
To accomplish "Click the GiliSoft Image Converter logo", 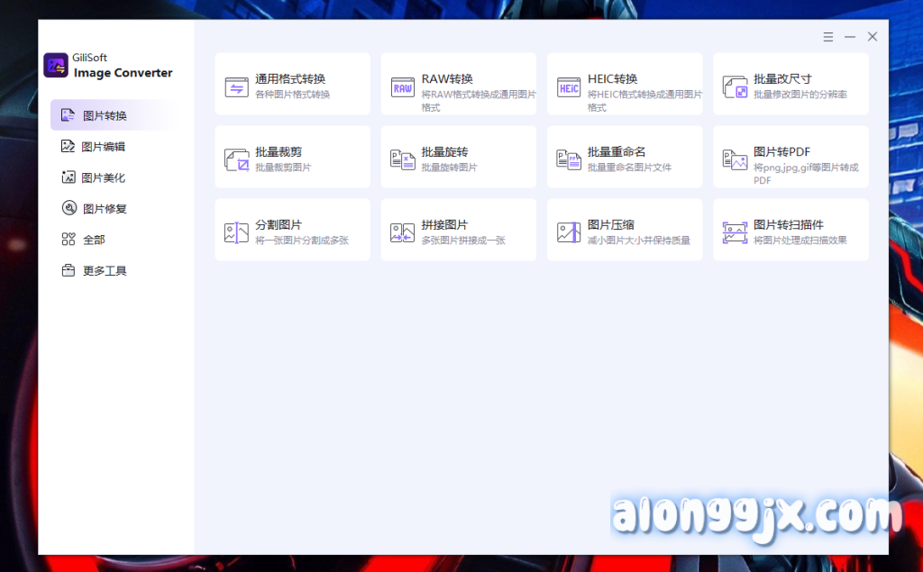I will click(x=56, y=65).
